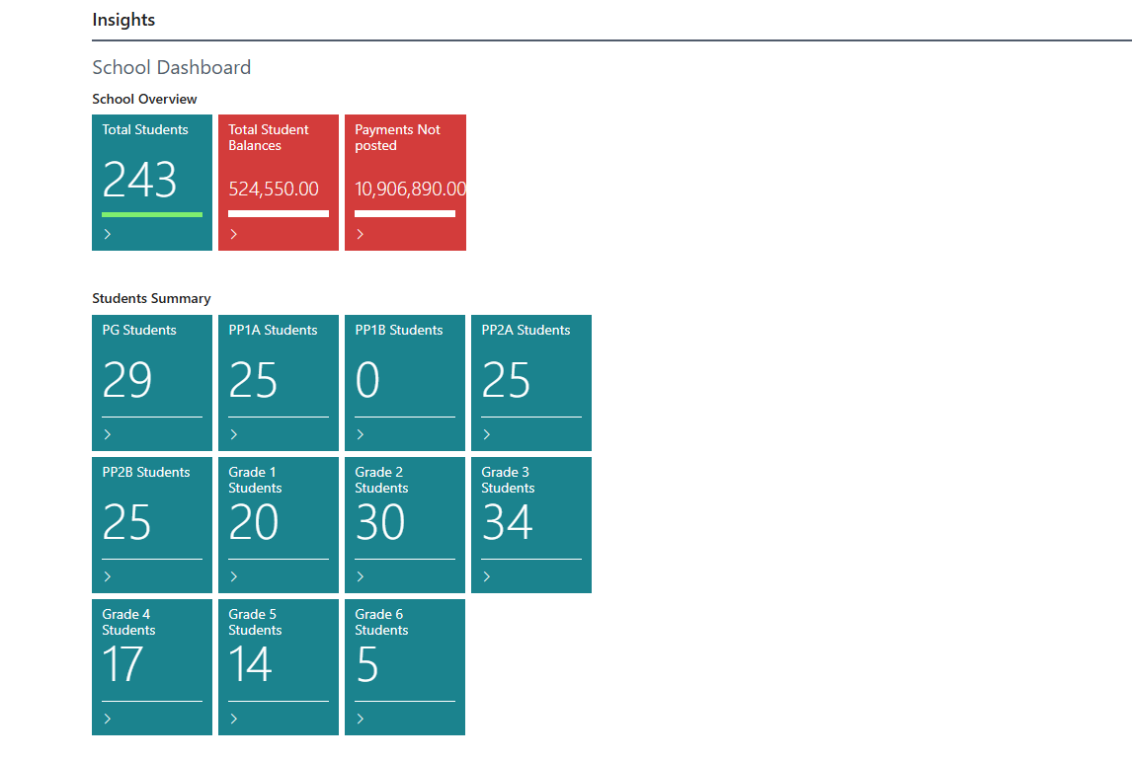Open the Grade 2 Students chevron arrow
Image resolution: width=1132 pixels, height=761 pixels.
click(361, 576)
